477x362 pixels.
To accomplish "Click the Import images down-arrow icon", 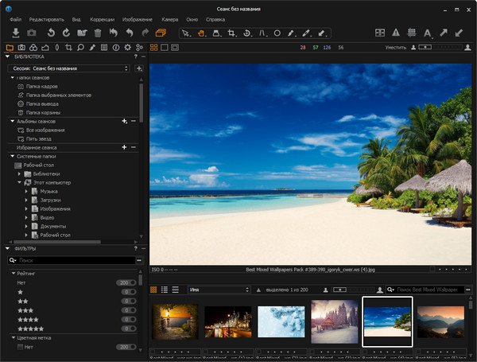I will (16, 33).
